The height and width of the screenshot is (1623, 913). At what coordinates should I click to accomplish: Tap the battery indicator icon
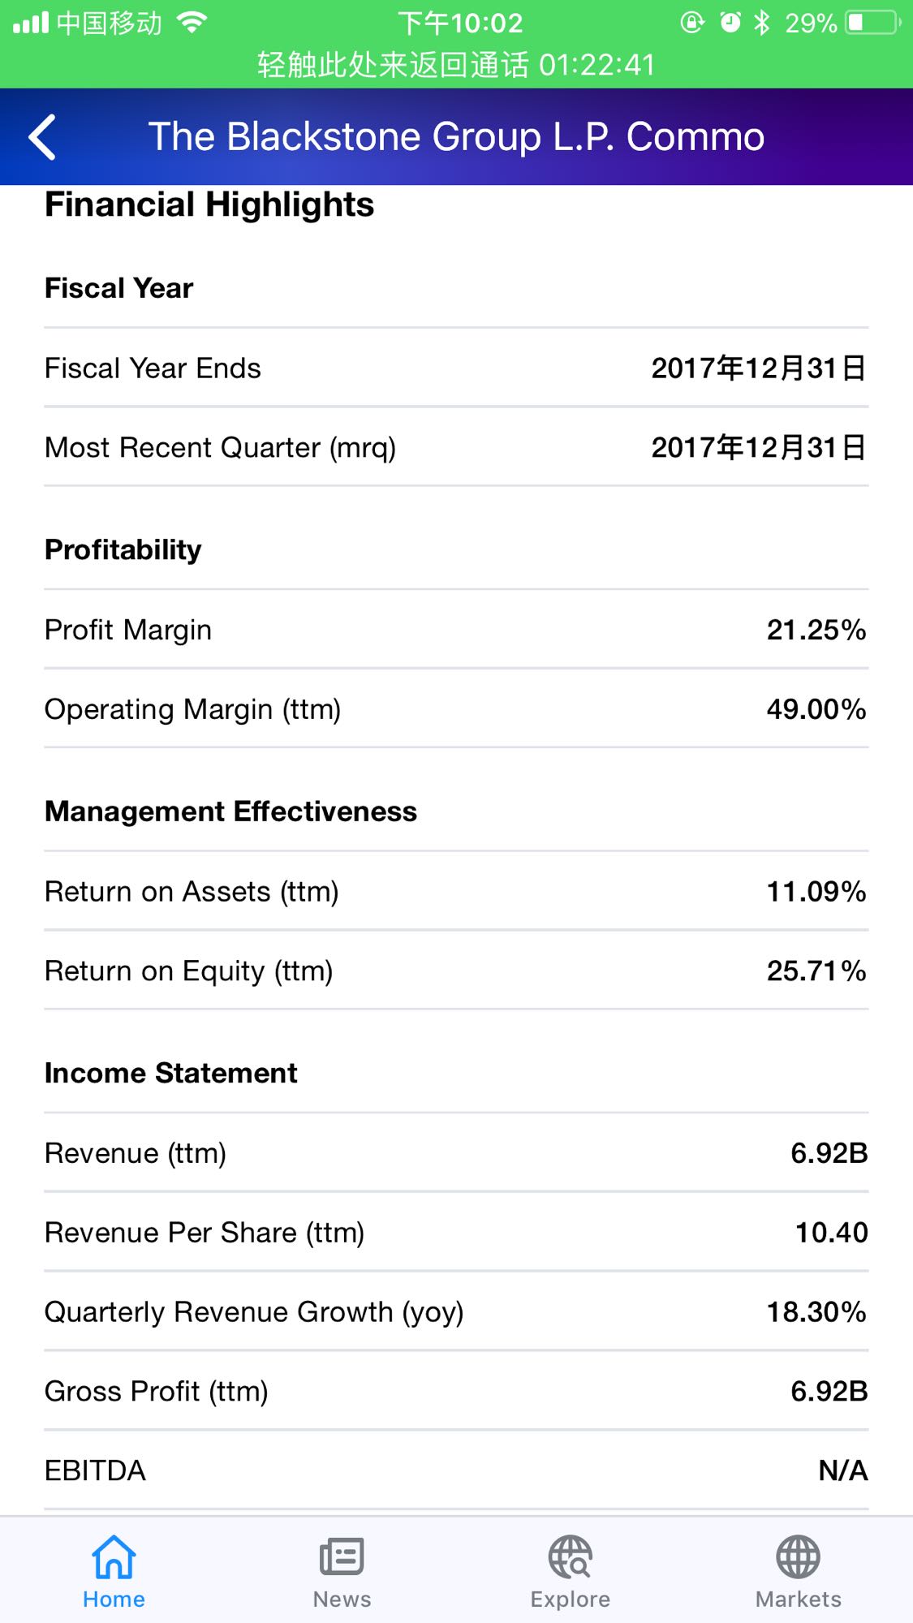[x=872, y=23]
